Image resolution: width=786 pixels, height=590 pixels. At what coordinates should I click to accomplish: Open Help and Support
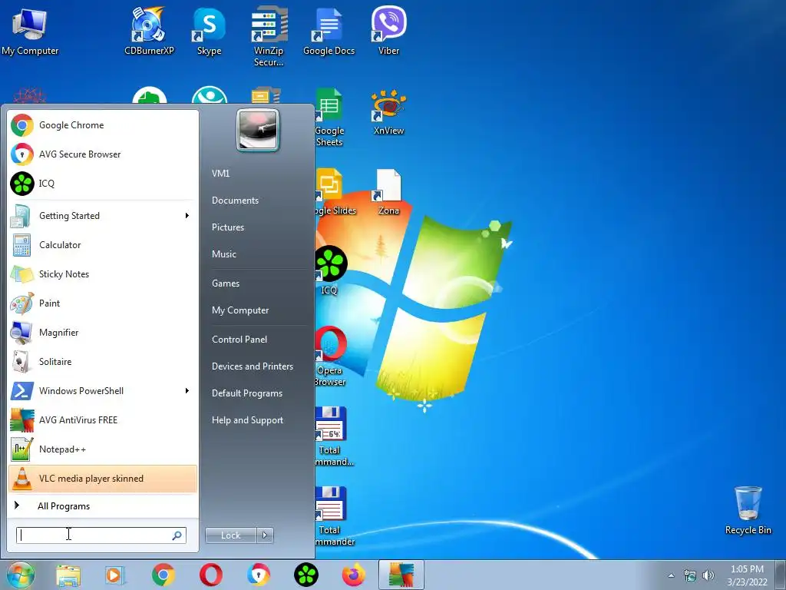coord(248,420)
